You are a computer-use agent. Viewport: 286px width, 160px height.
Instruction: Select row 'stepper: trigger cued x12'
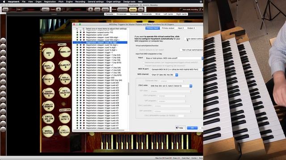pos(102,113)
